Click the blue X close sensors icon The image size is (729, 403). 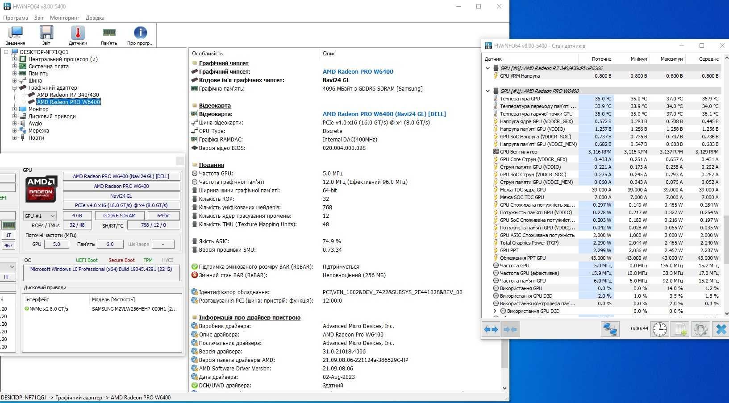click(721, 329)
